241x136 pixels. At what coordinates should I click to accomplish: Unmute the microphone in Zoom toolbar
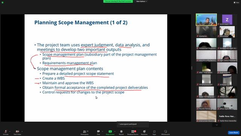coord(6,132)
